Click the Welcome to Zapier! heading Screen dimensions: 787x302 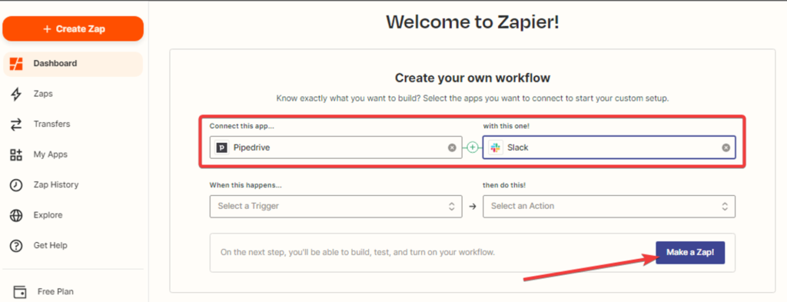(x=473, y=22)
